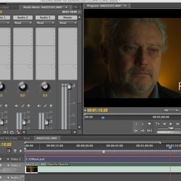
Task: Switch to the Rosa sequence tab
Action: (x=27, y=138)
